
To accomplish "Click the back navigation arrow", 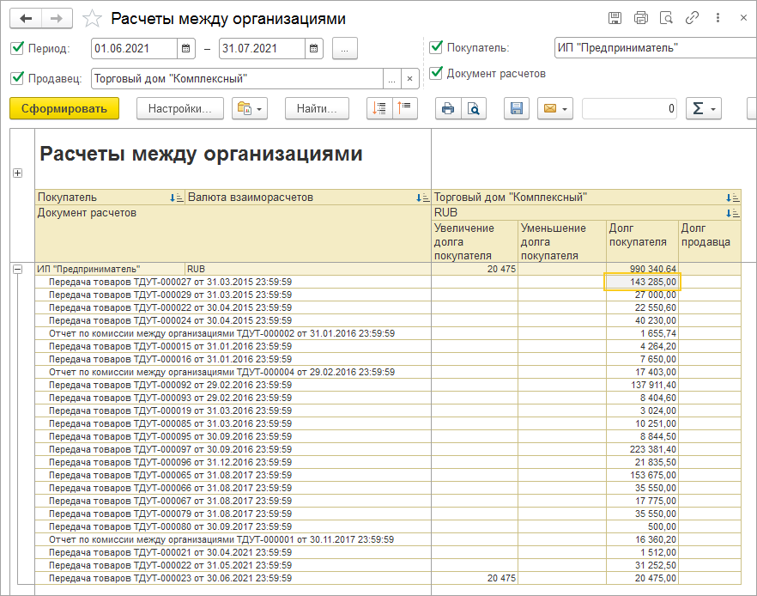I will 27,18.
